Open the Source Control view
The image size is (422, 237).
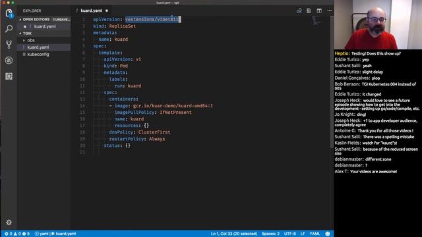click(9, 44)
